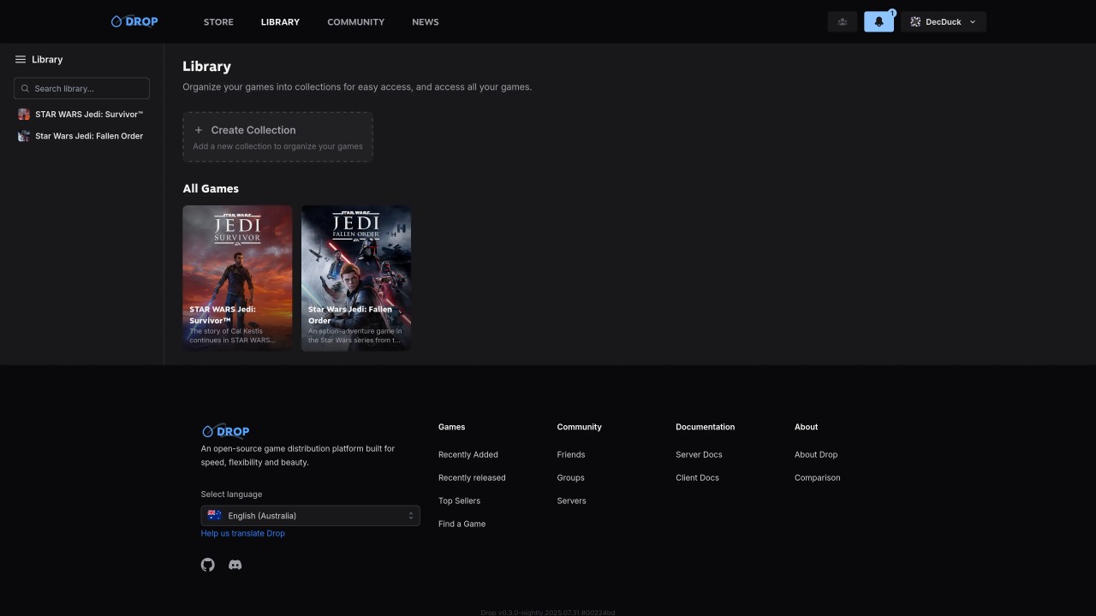This screenshot has width=1096, height=616.
Task: Click the Drop logo in top navigation
Action: tap(134, 21)
